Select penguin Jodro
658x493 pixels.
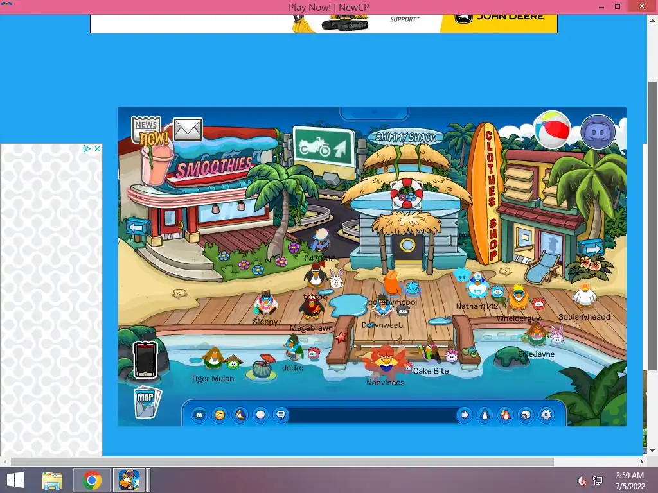pyautogui.click(x=292, y=347)
